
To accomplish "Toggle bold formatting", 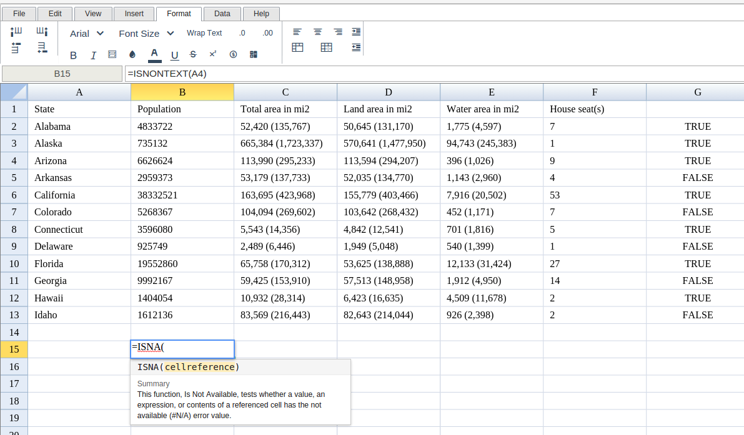I will pos(73,55).
